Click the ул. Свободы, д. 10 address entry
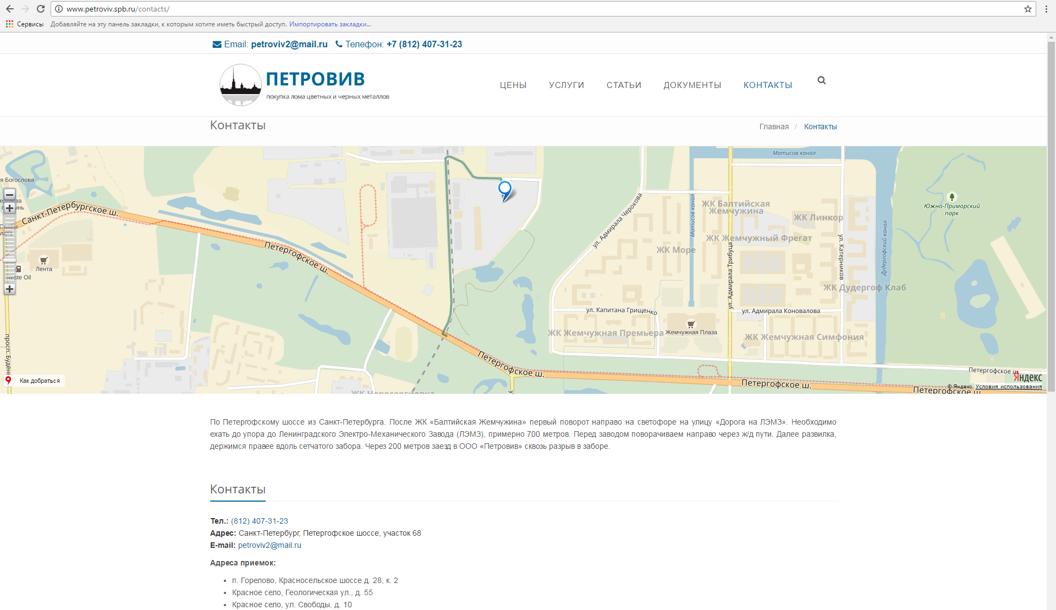1056x610 pixels. 292,604
